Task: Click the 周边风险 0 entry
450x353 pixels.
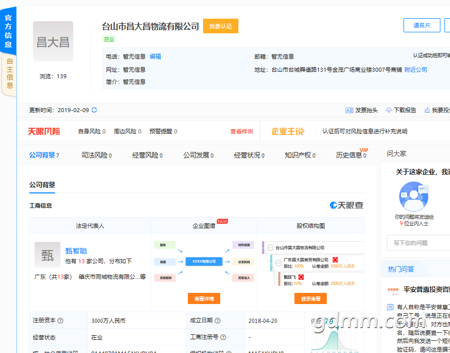Action: coord(127,131)
